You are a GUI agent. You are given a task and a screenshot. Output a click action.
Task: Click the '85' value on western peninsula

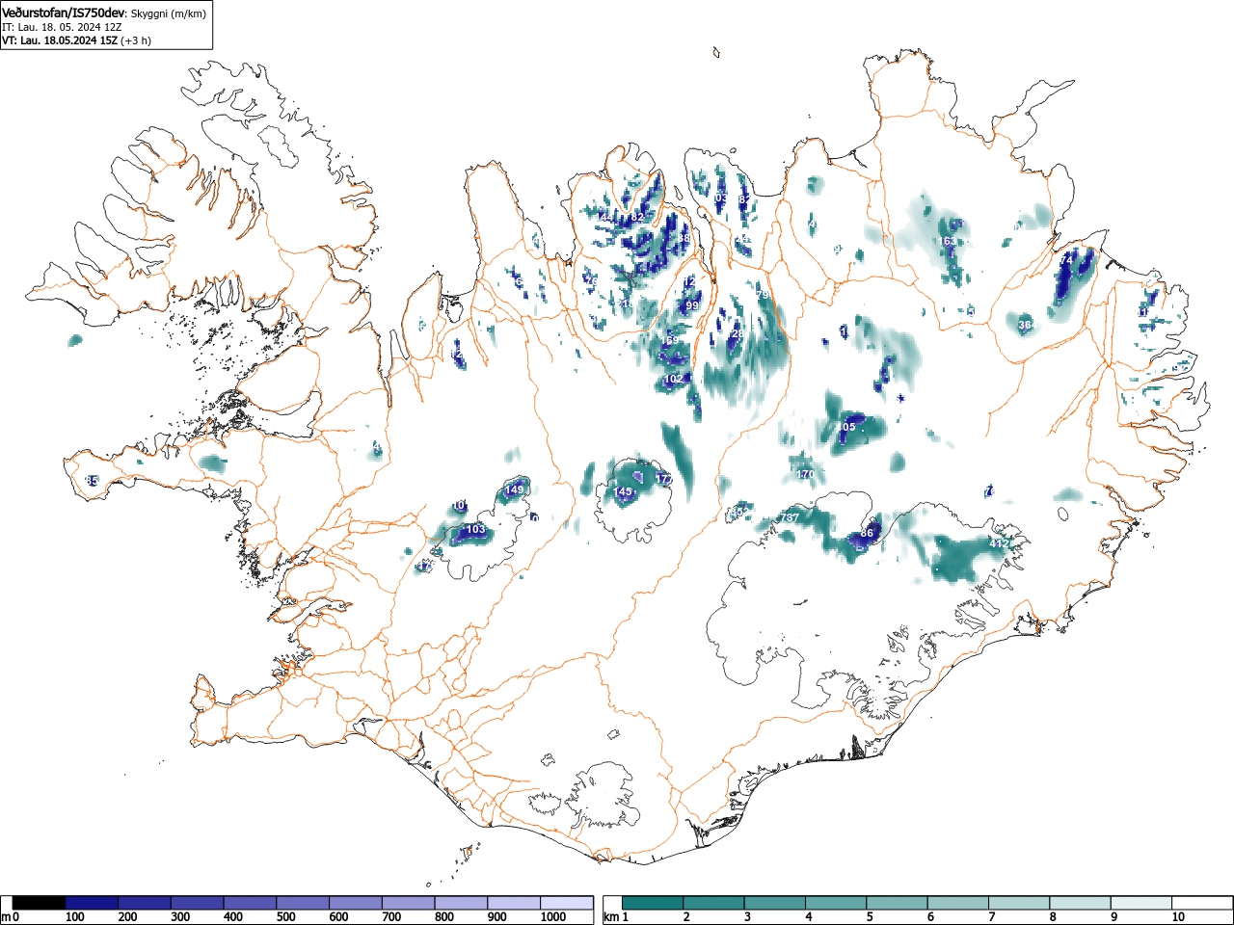coord(93,480)
